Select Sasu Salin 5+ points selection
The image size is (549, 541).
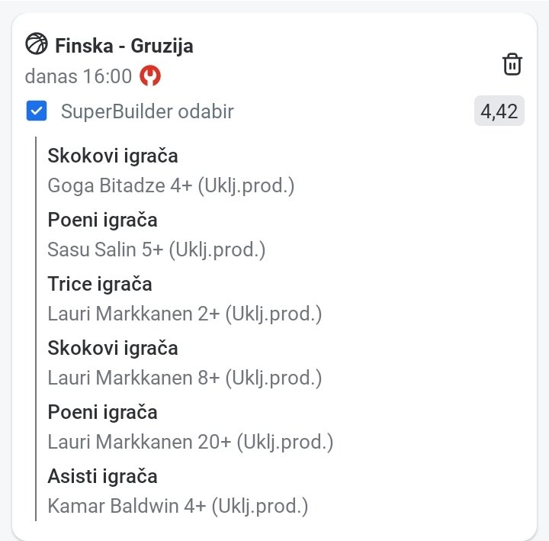156,250
